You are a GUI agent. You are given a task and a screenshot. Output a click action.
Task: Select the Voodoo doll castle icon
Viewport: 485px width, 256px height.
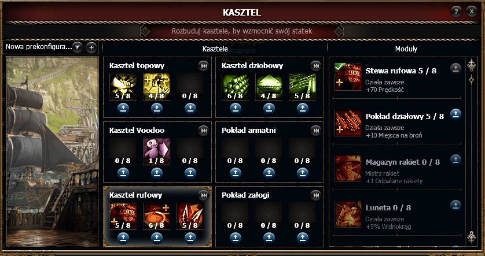(x=156, y=151)
